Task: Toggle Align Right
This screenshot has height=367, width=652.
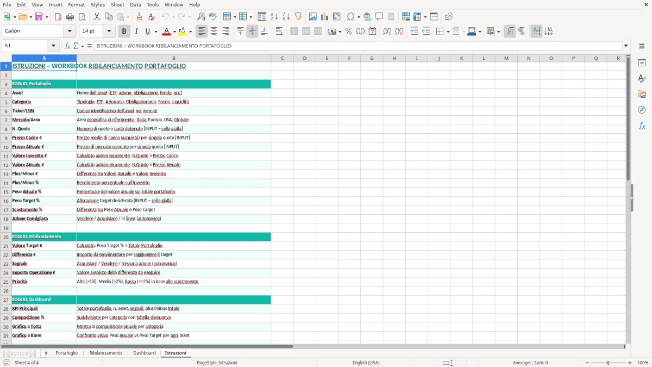Action: point(225,32)
